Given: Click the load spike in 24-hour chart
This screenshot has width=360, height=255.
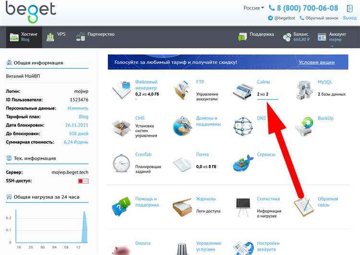Looking at the screenshot, I should coord(84,226).
